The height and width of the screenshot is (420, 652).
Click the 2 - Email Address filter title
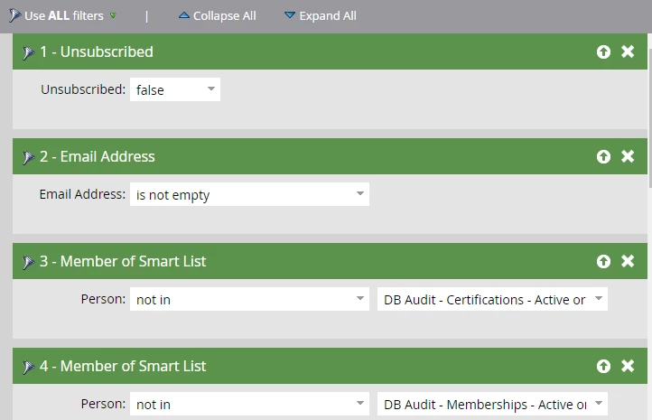(x=98, y=157)
